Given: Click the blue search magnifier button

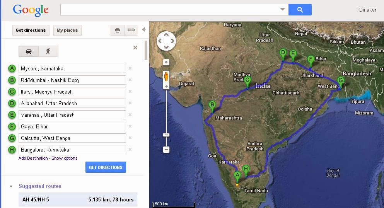Looking at the screenshot, I should point(300,10).
